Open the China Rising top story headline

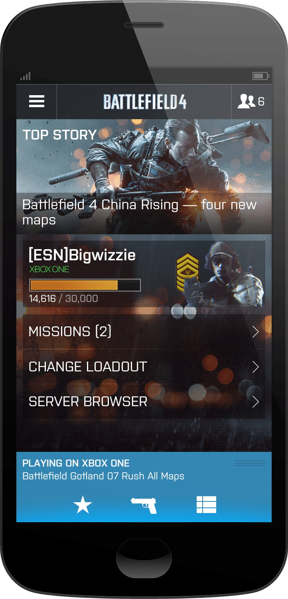point(139,212)
